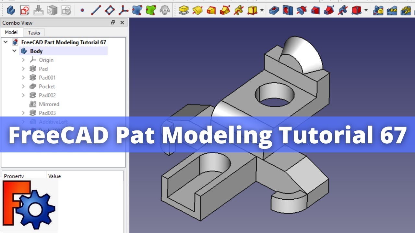Open the additive primitives dropdown arrow
This screenshot has width=415, height=233.
point(262,10)
